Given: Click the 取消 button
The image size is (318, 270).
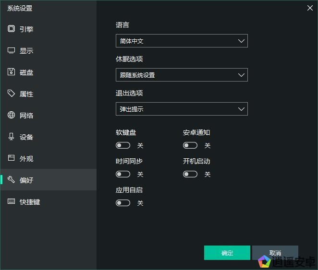Looking at the screenshot, I should (275, 253).
